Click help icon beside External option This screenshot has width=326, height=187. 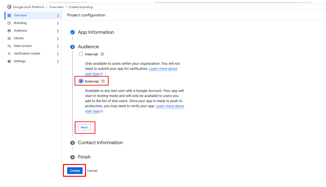coord(103,82)
